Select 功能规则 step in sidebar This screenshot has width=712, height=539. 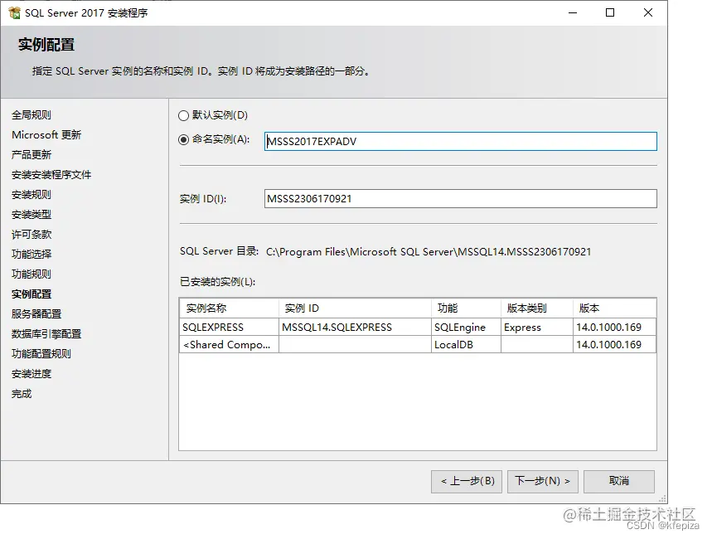[x=31, y=274]
